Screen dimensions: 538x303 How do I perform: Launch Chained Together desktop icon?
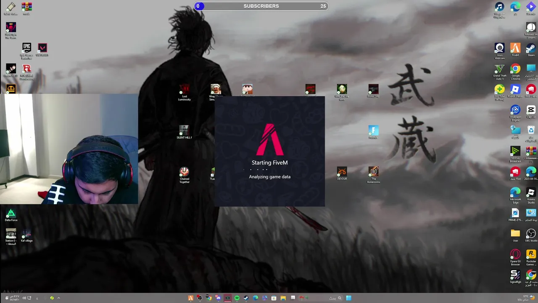pos(185,175)
